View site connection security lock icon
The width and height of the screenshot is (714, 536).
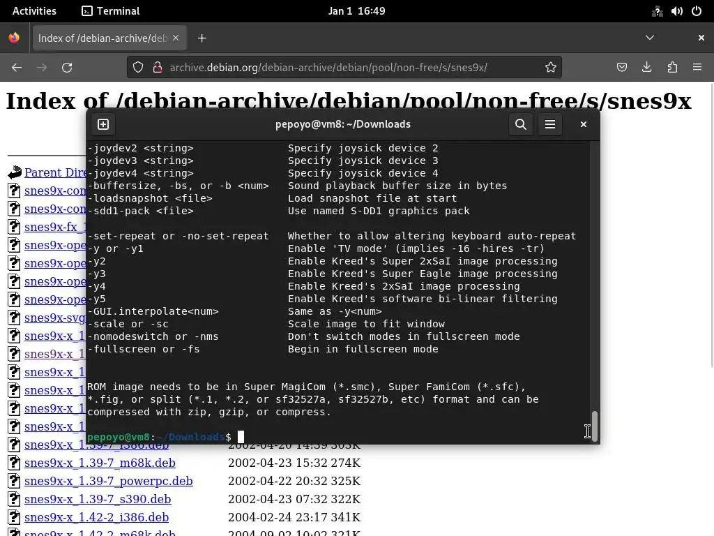click(x=158, y=68)
